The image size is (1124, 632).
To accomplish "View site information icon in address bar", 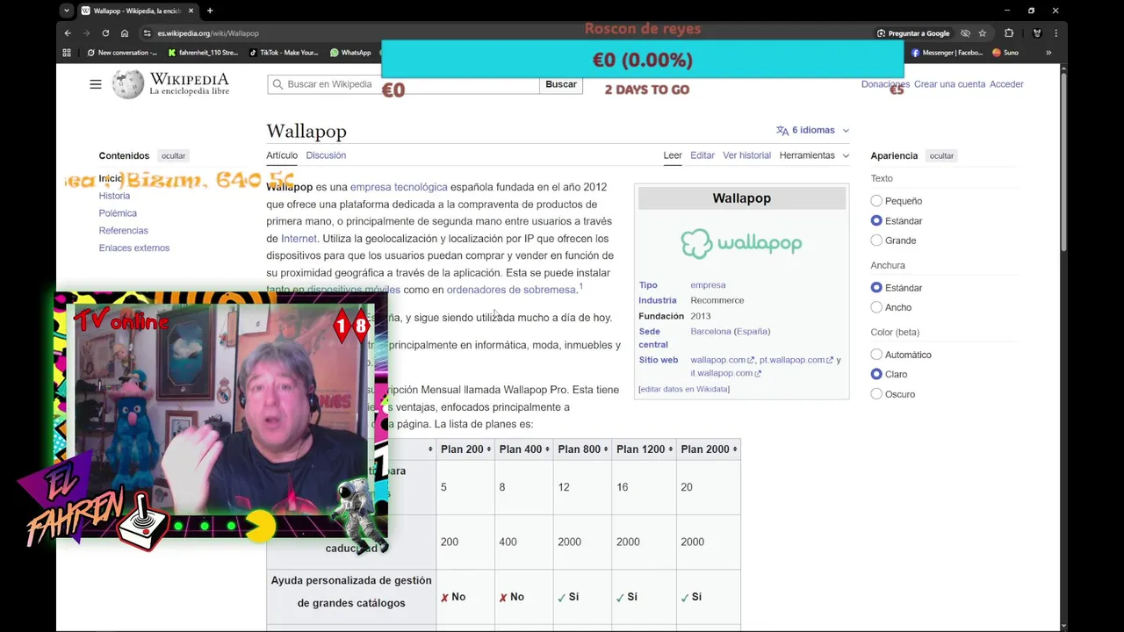I will coord(148,33).
